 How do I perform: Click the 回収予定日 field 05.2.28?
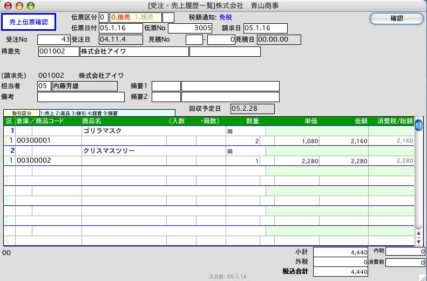[252, 109]
